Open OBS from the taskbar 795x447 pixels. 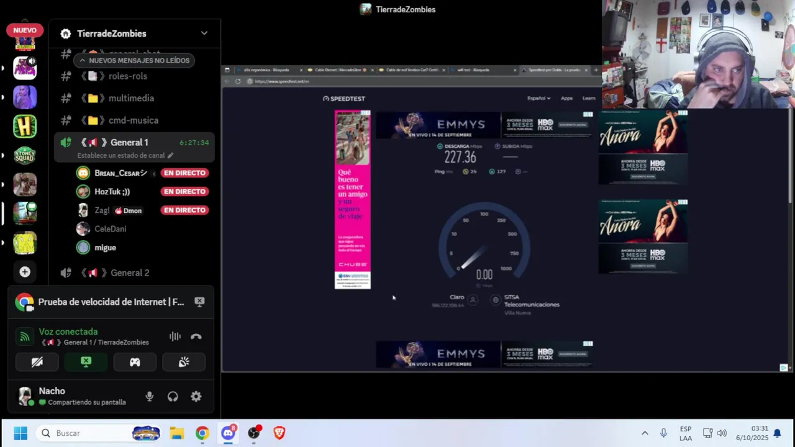253,433
